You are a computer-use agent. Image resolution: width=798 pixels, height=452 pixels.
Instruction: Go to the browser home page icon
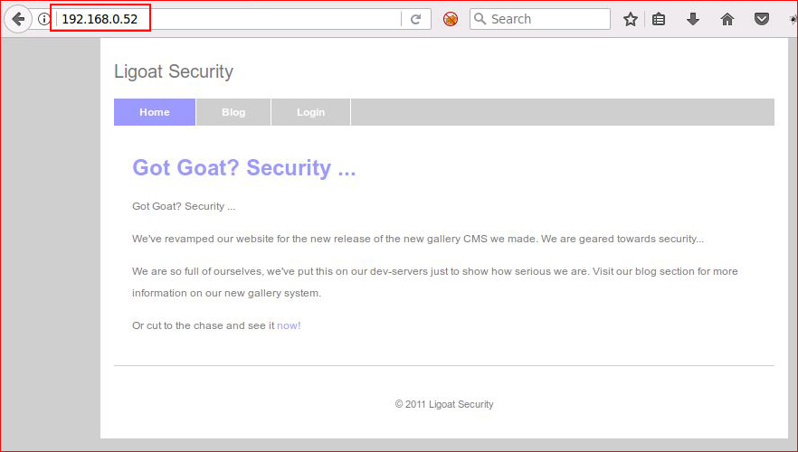pyautogui.click(x=727, y=19)
